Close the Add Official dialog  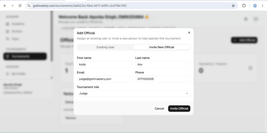189,33
